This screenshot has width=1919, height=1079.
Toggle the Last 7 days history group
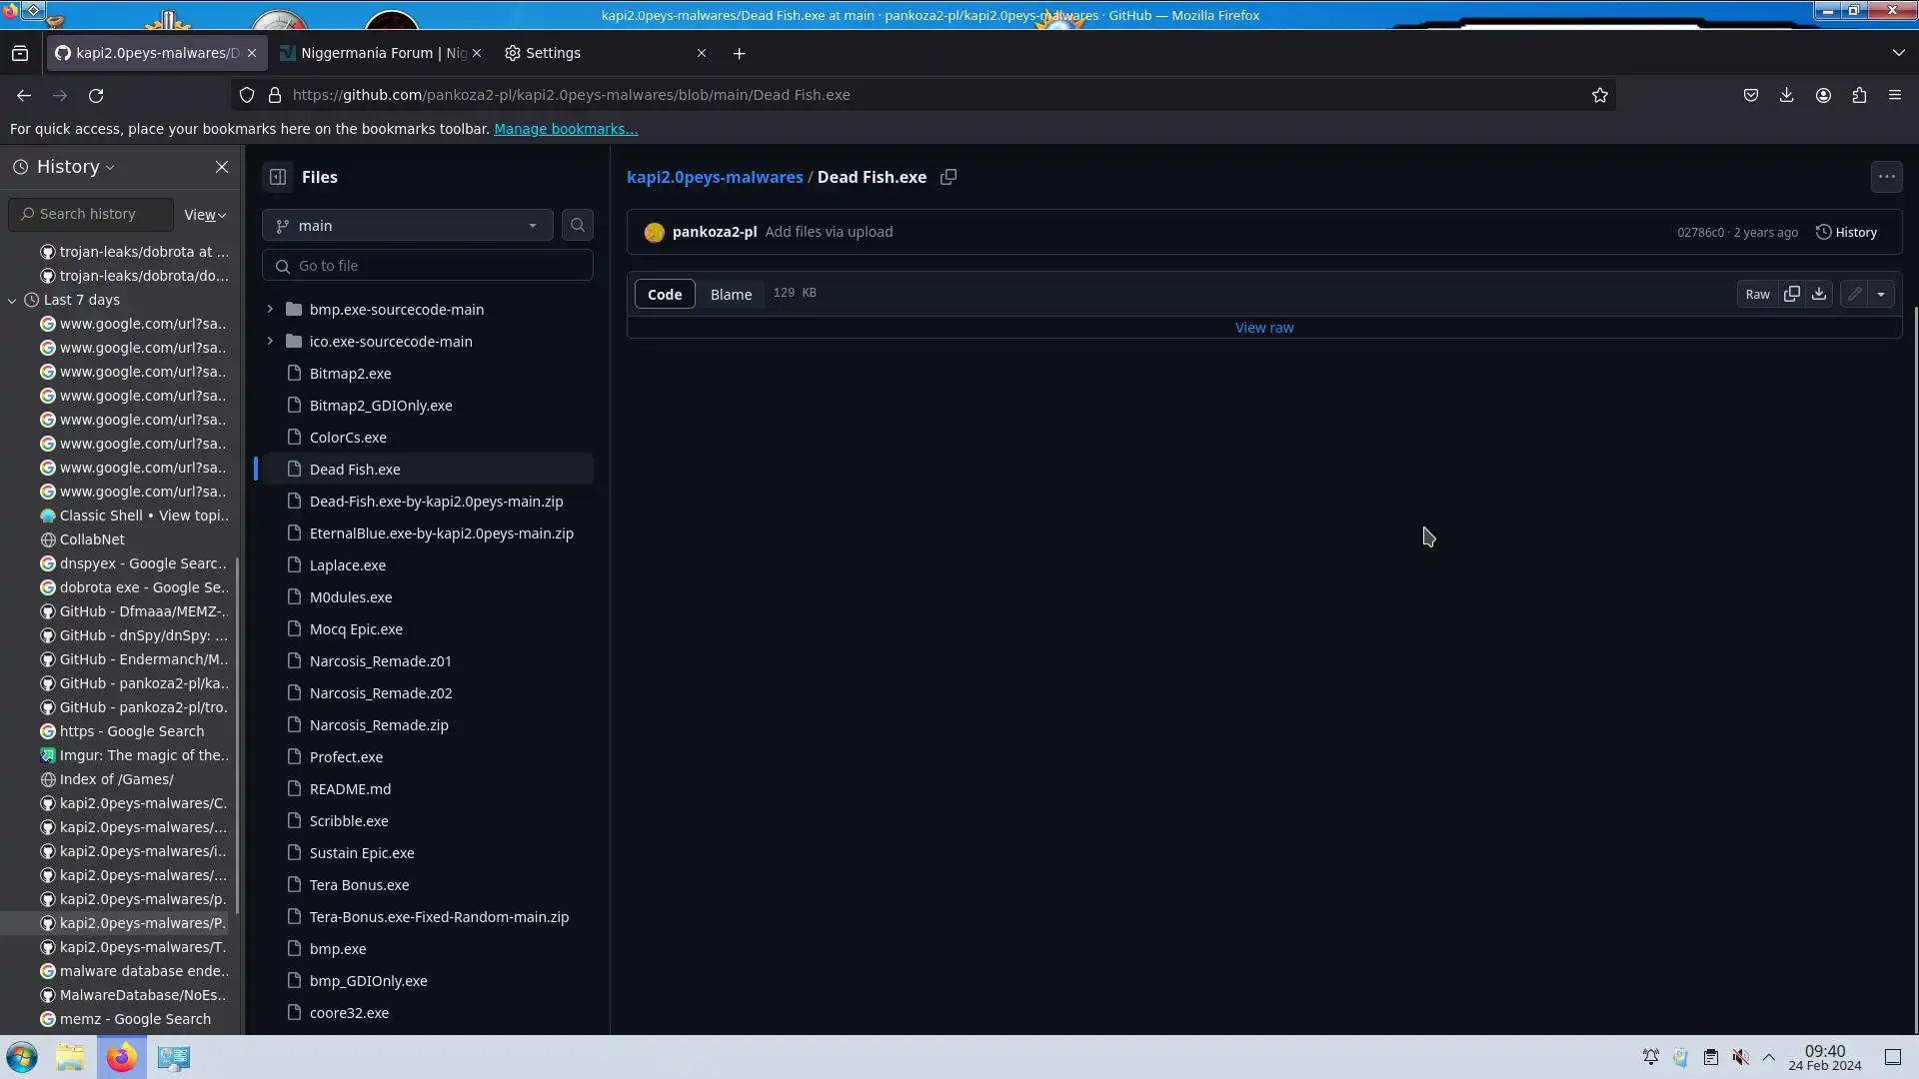pyautogui.click(x=12, y=300)
